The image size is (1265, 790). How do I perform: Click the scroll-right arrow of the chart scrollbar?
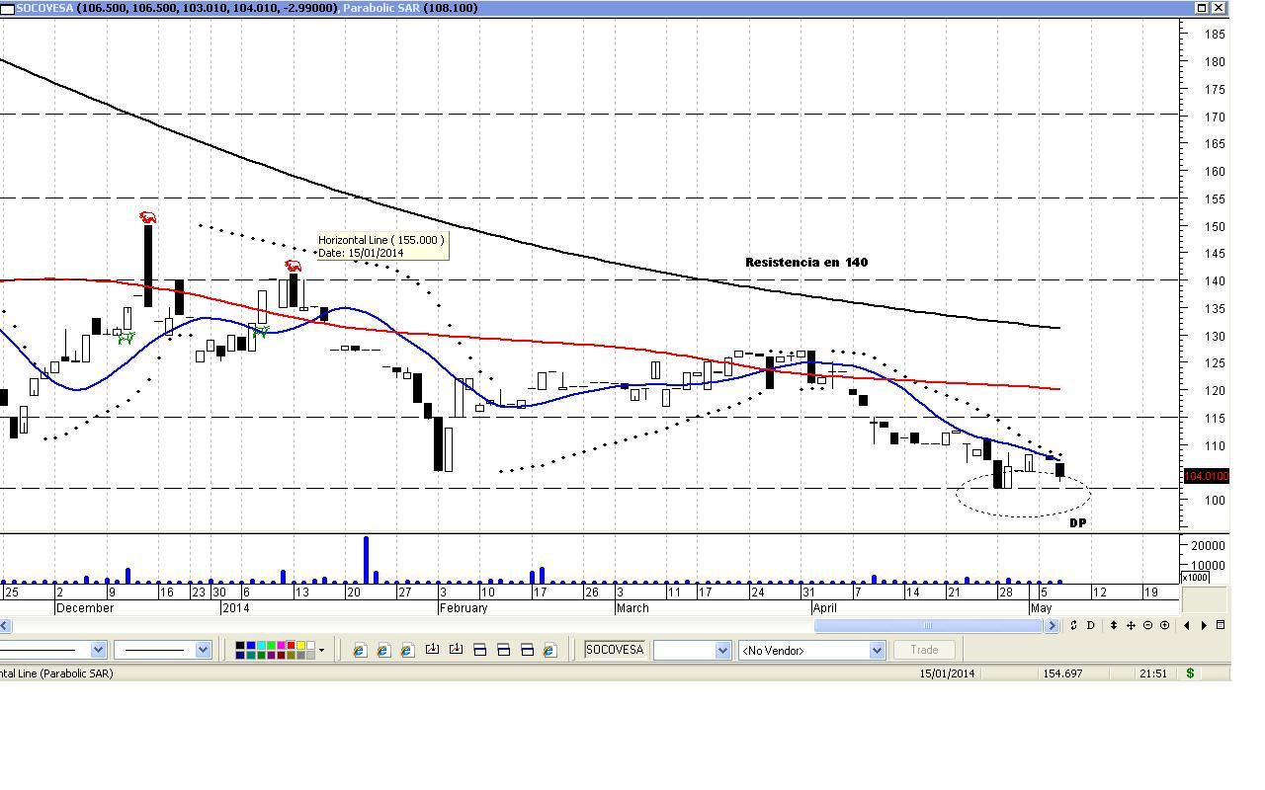click(x=1052, y=625)
